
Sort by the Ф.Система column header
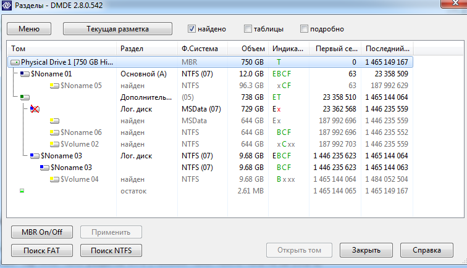(x=203, y=49)
